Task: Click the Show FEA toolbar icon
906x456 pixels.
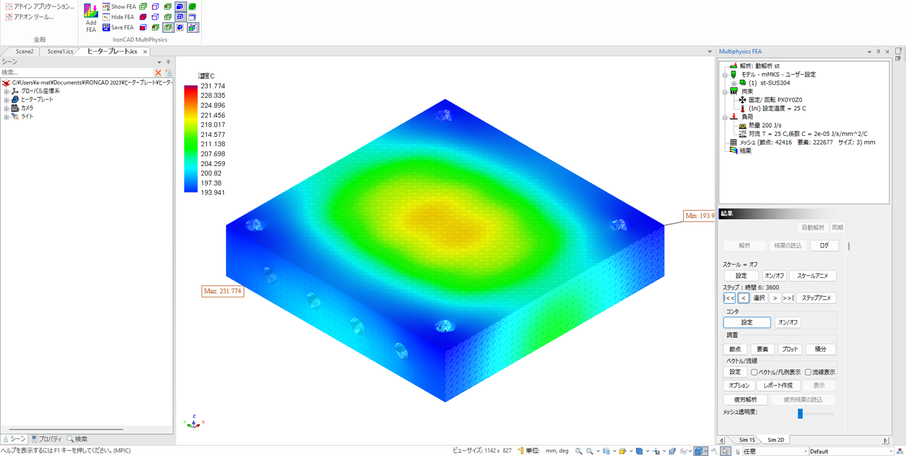Action: [x=107, y=7]
